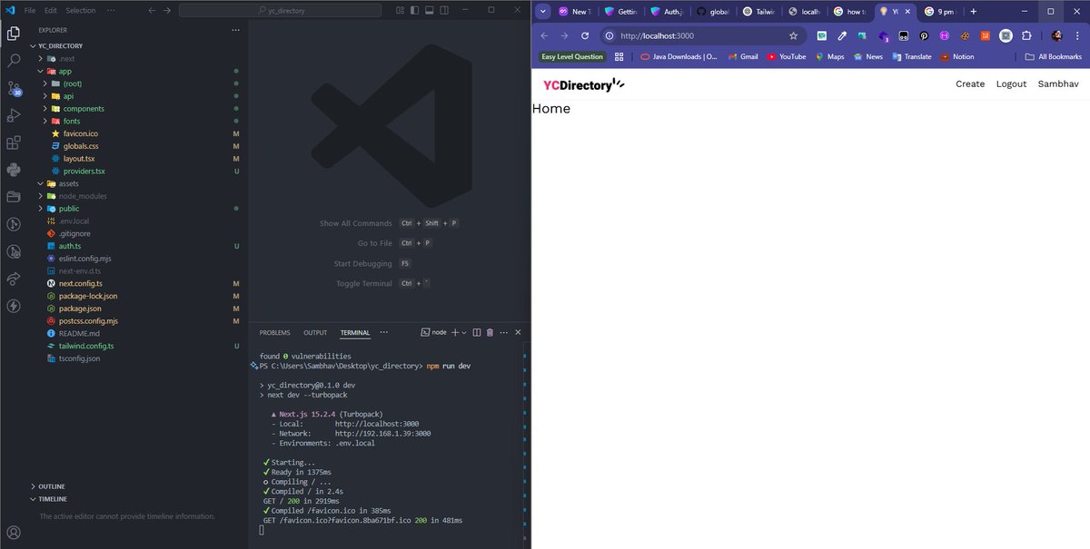Open the color picker eyedropper extension in Chrome
This screenshot has width=1090, height=549.
pyautogui.click(x=842, y=35)
